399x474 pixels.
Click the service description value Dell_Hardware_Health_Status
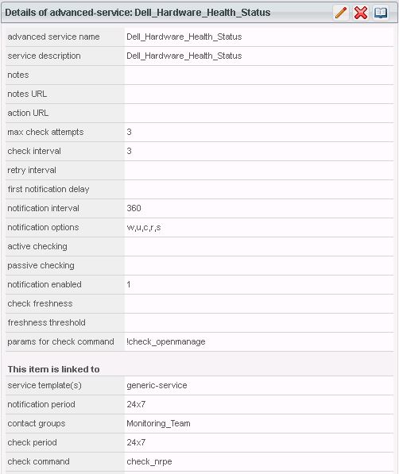[x=184, y=56]
